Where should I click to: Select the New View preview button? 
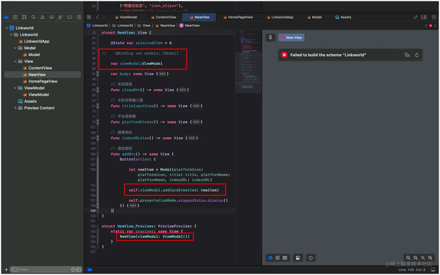coord(291,38)
